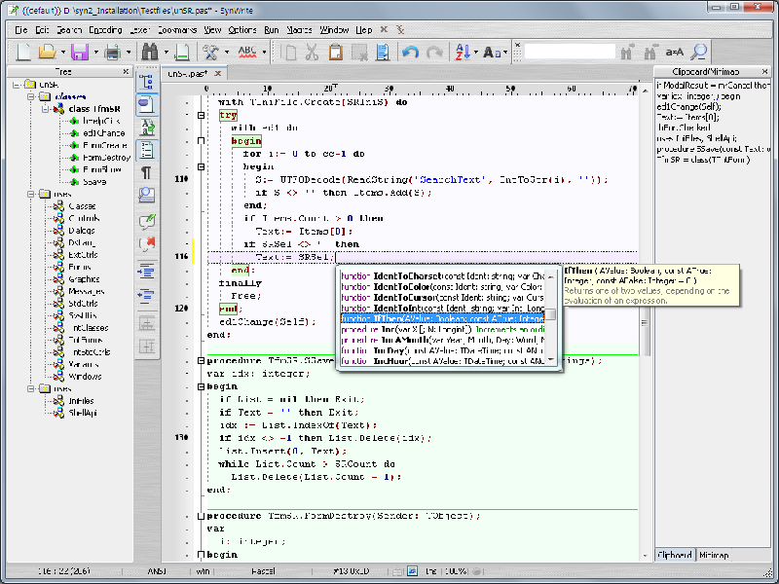Unindent the selected block
779x584 pixels.
pos(147,296)
